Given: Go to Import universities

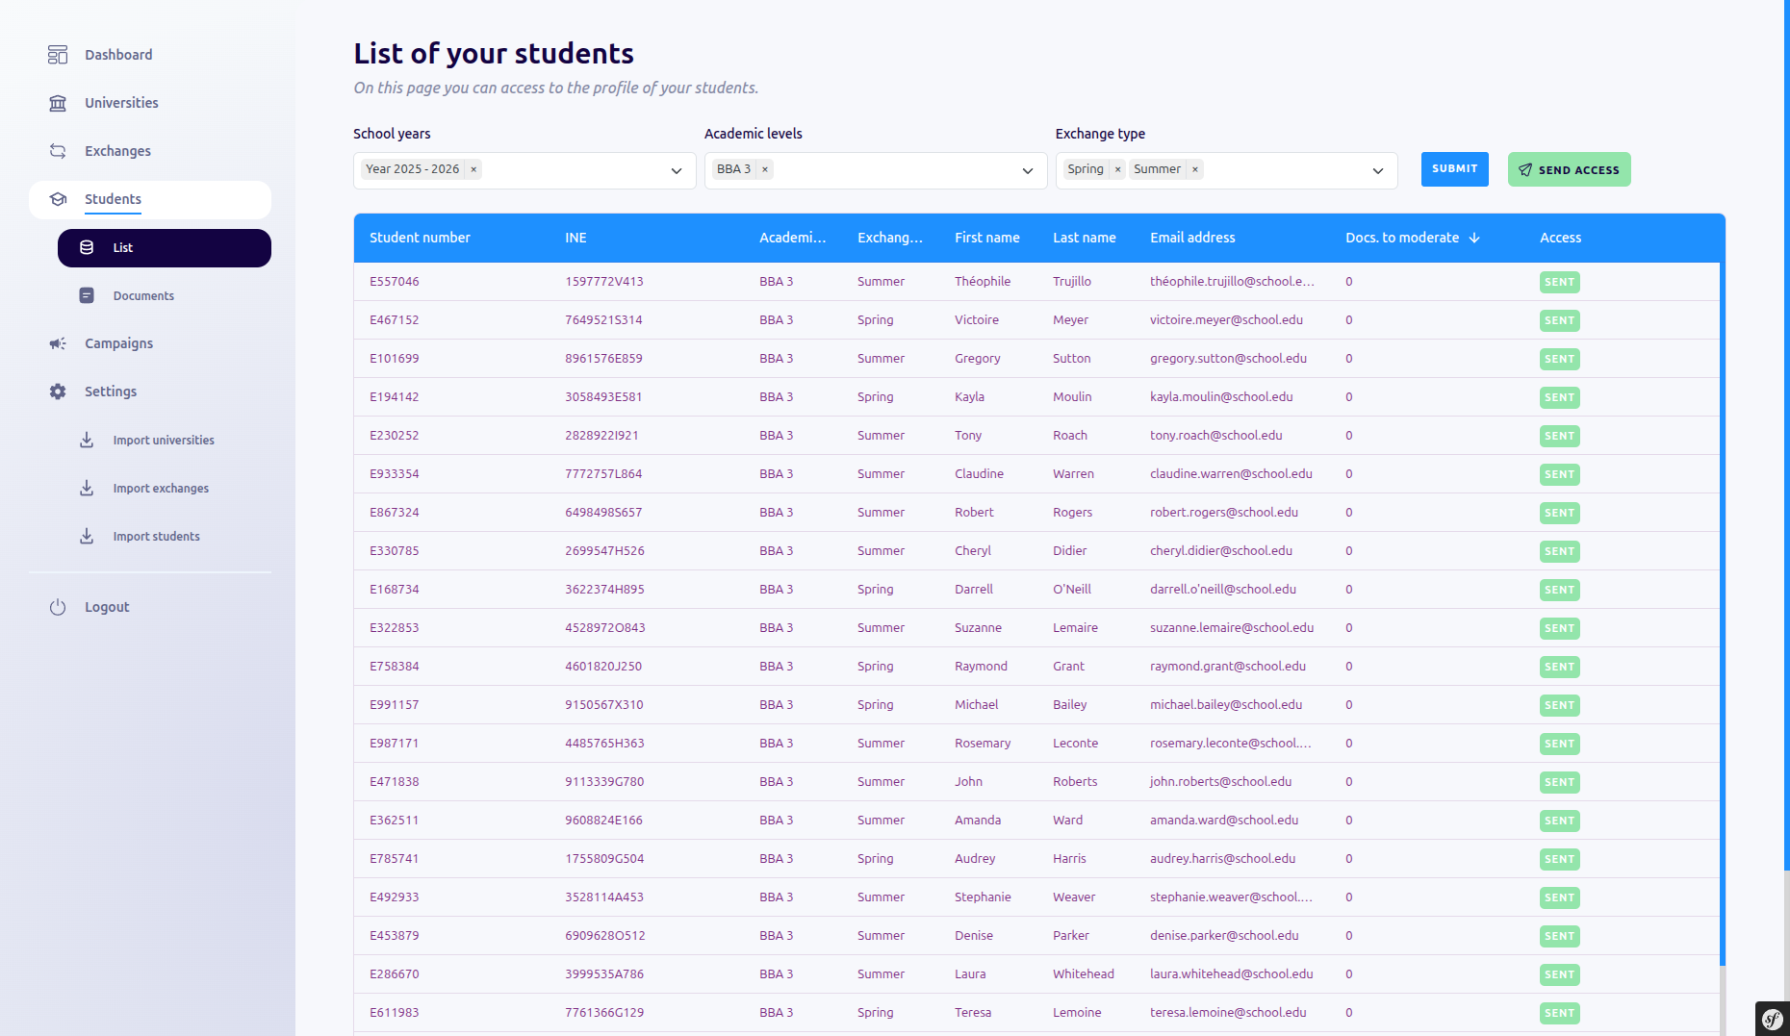Looking at the screenshot, I should point(164,440).
